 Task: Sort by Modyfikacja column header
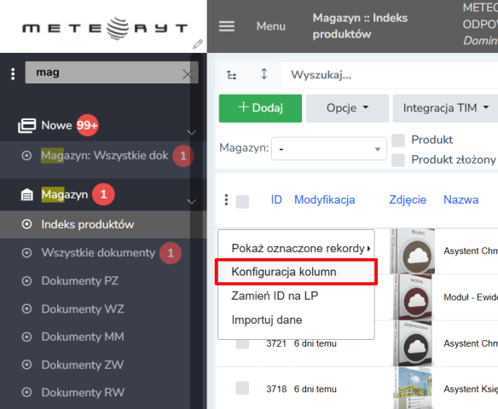[325, 200]
